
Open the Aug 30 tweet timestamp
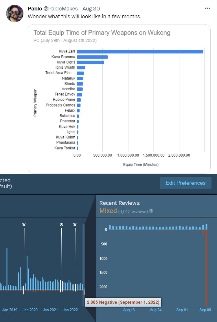(91, 9)
